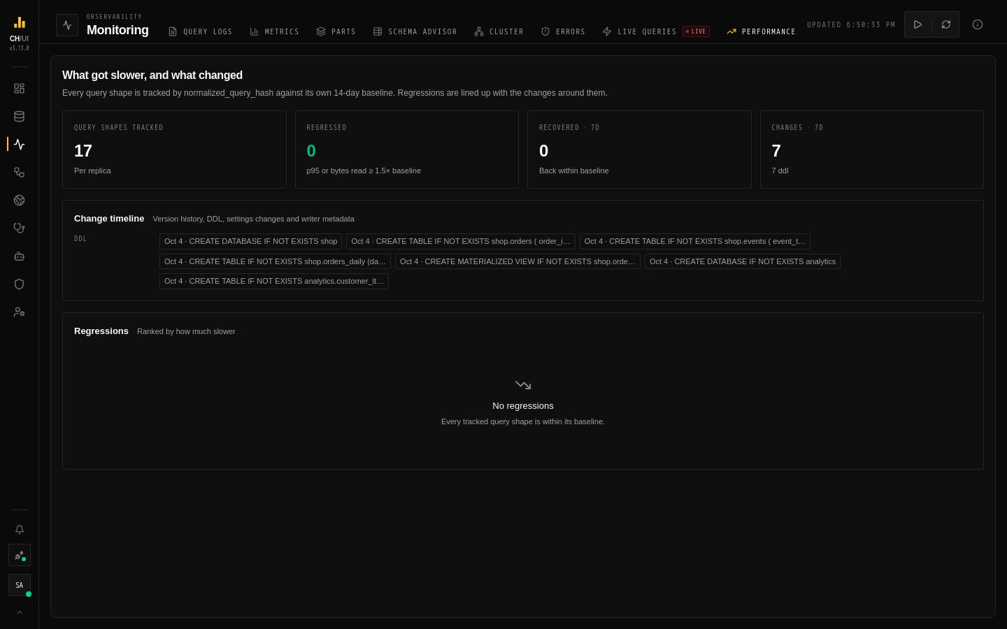
Task: Open the Cluster tab
Action: 499,31
